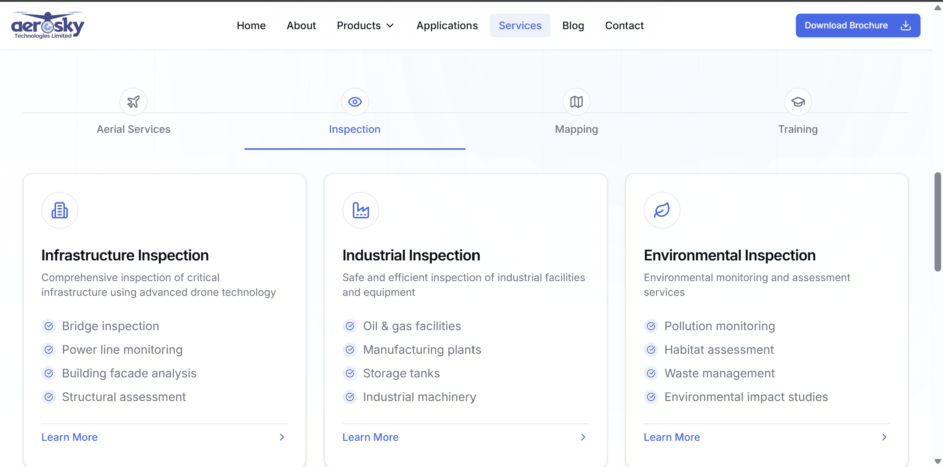Viewport: 943px width, 467px height.
Task: Click the airplane icon for Aerial Services
Action: (133, 102)
